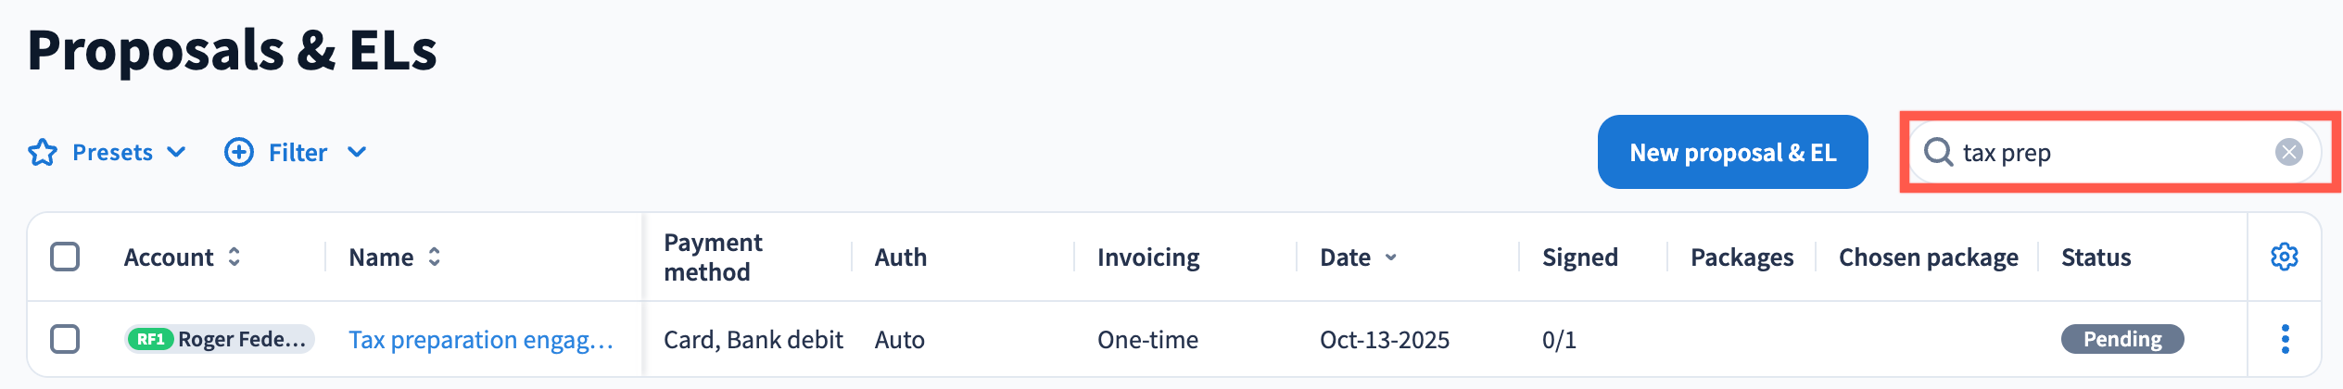Viewport: 2343px width, 389px height.
Task: Open table column settings gear
Action: point(2284,257)
